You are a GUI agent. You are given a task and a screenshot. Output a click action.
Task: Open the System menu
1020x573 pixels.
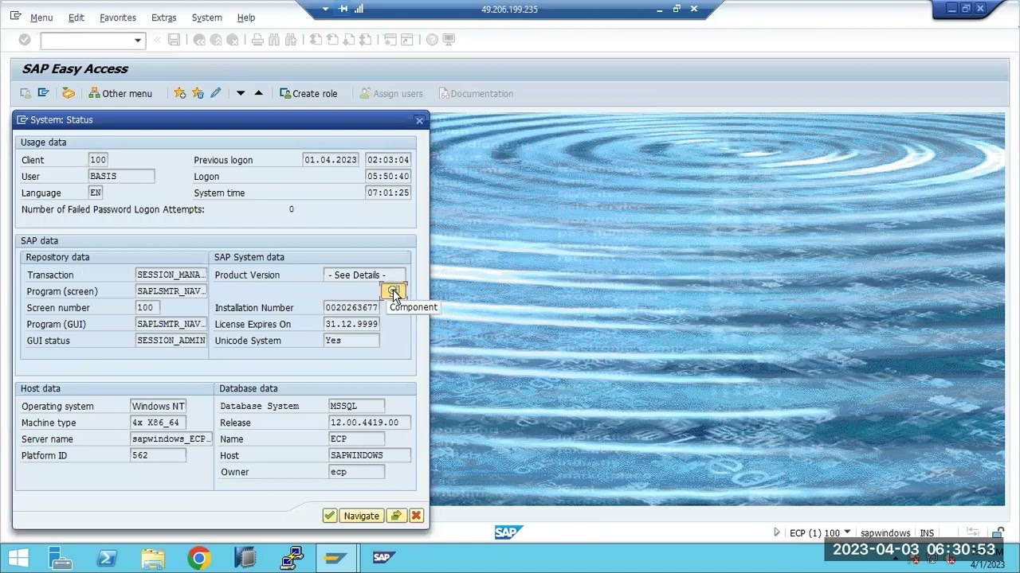click(x=207, y=18)
